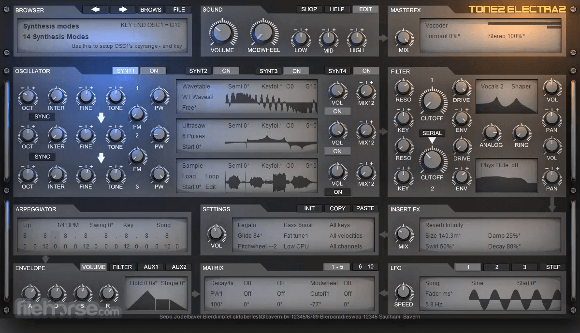Click the filter 1 RESO knob

[403, 87]
